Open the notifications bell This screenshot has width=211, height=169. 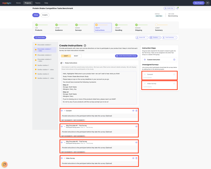[x=177, y=8]
